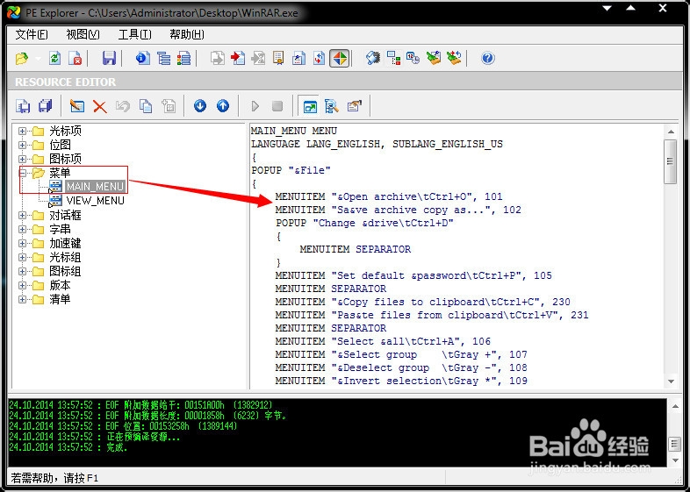Click the code pane scrollbar down arrow
The height and width of the screenshot is (492, 690).
click(671, 381)
